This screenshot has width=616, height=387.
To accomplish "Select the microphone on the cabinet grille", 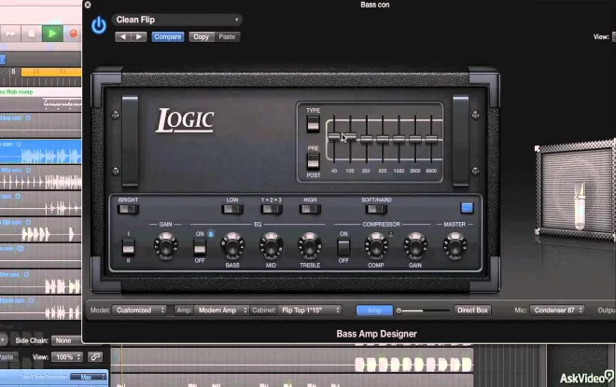I will point(580,205).
